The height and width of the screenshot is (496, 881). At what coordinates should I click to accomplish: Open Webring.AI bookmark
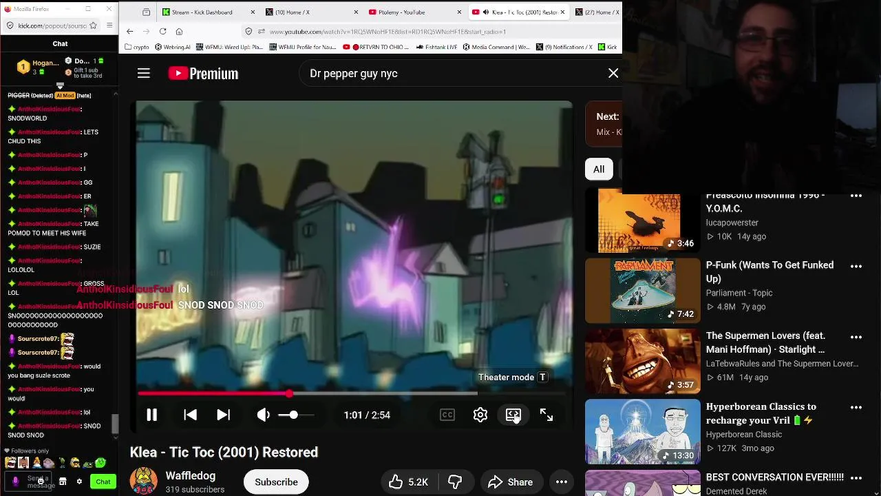coord(172,47)
